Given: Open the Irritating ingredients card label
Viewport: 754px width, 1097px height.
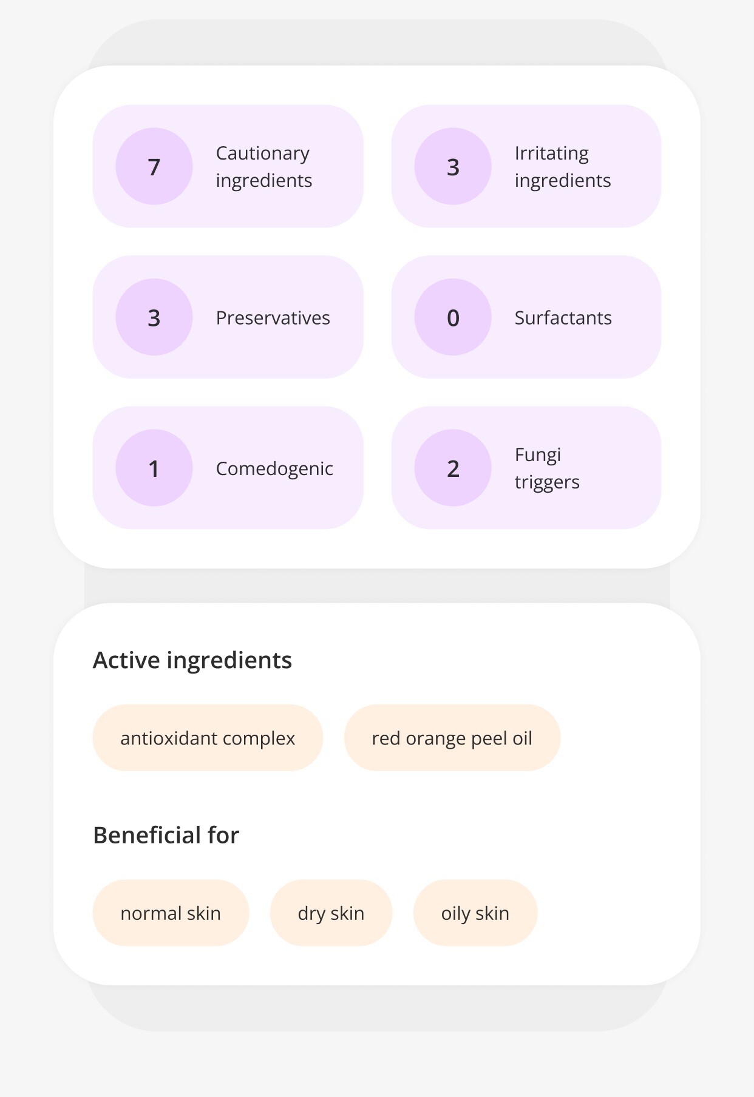Looking at the screenshot, I should click(562, 167).
